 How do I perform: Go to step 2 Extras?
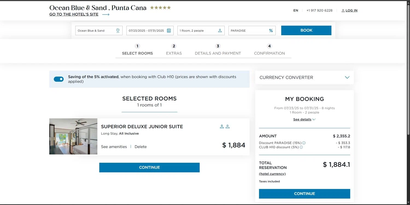(x=174, y=50)
